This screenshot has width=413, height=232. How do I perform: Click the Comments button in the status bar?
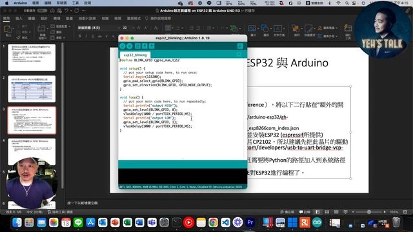pos(305,212)
